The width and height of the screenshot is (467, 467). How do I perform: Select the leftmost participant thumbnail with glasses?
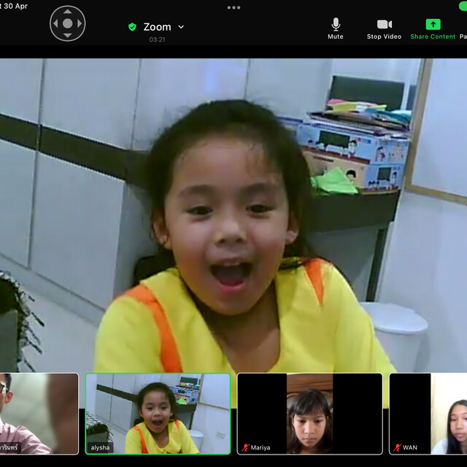(x=38, y=414)
